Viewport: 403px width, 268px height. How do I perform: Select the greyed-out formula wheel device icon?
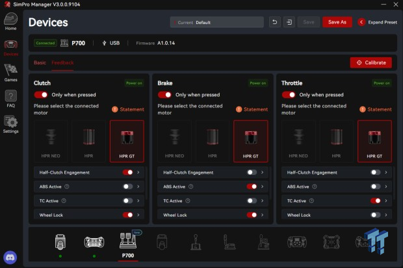[x=297, y=242]
